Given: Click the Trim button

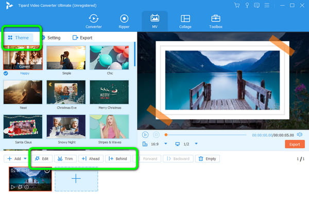Looking at the screenshot, I should coord(65,159).
